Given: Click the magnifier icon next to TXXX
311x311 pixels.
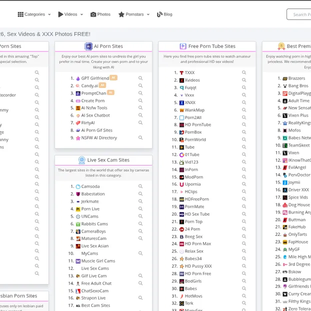Looking at the screenshot, I should [244, 72].
